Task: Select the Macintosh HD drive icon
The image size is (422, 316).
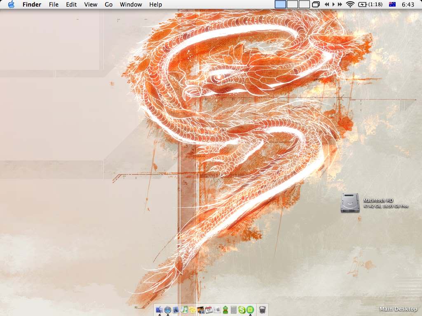Action: pyautogui.click(x=350, y=203)
